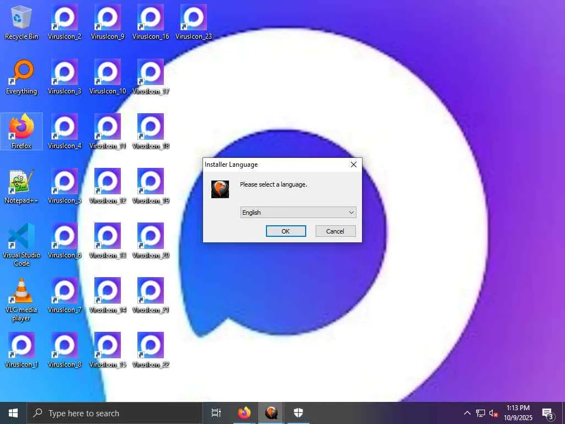This screenshot has height=424, width=565.
Task: Select the VirusIcon_13 desktop shortcut
Action: [108, 241]
